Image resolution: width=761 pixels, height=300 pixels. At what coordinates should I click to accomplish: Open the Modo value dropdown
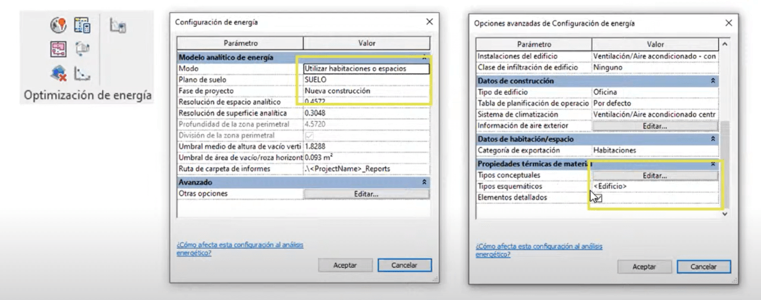click(x=366, y=68)
